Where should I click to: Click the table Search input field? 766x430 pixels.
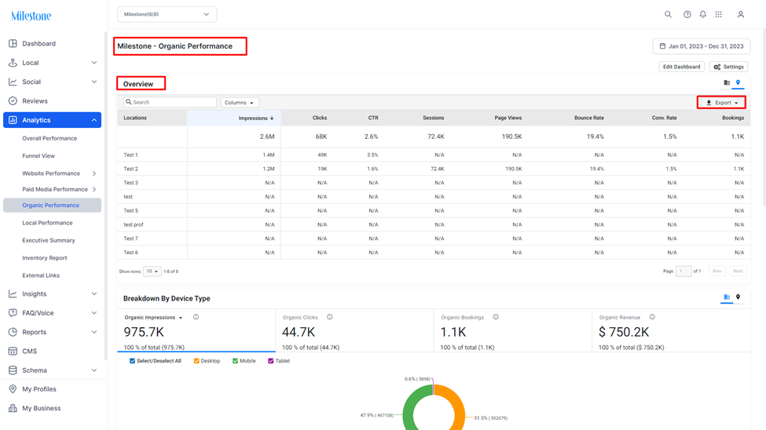tap(170, 103)
